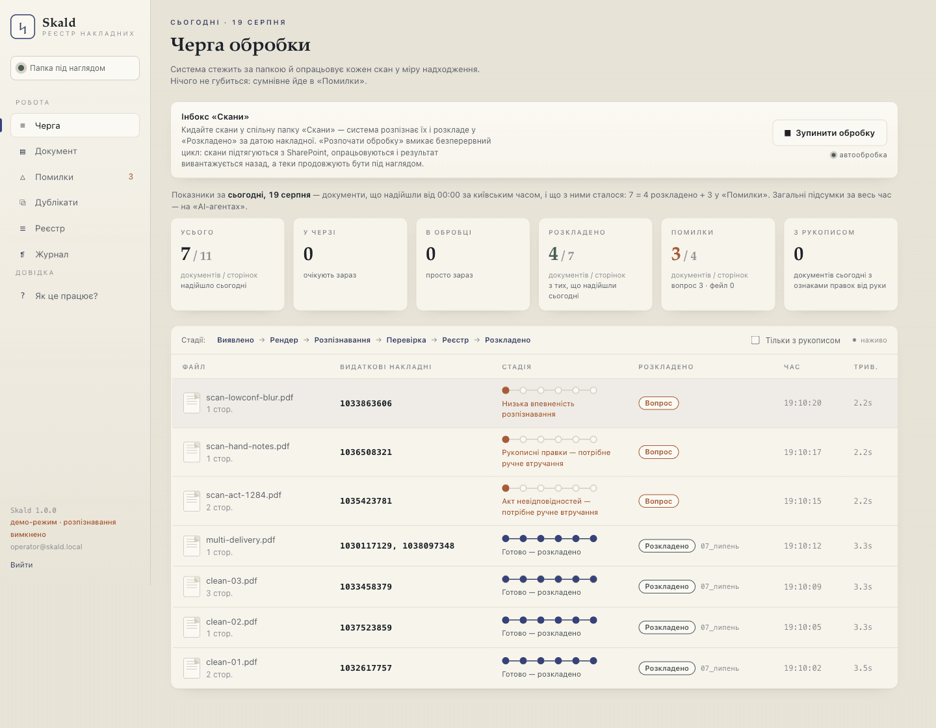Click file icon of clean-01.pdf
Viewport: 936px width, 728px height.
192,668
